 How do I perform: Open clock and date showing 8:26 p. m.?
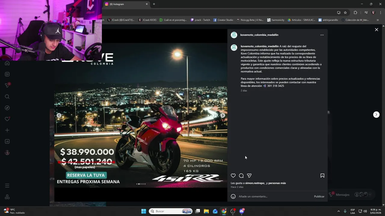coord(376,211)
